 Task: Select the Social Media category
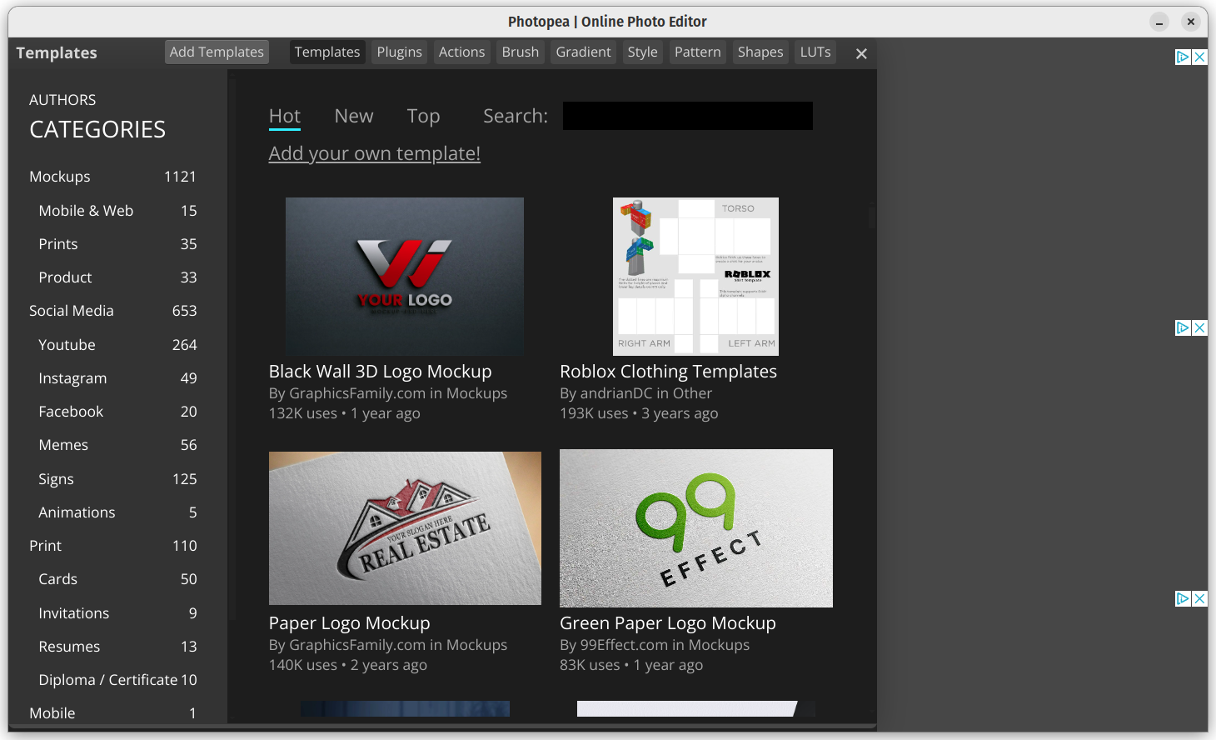point(112,311)
